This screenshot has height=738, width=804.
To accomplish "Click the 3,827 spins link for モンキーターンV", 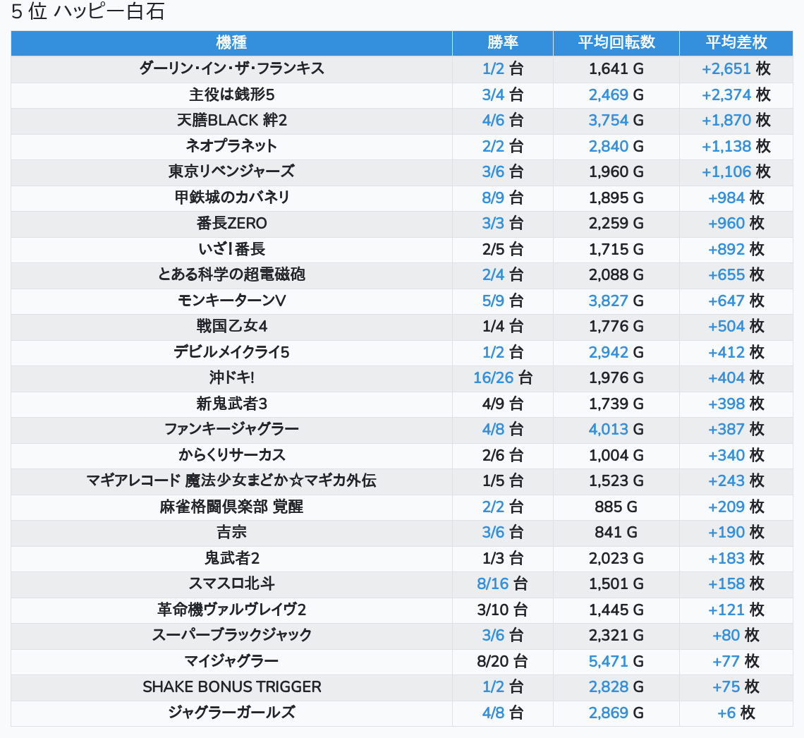I will (608, 301).
